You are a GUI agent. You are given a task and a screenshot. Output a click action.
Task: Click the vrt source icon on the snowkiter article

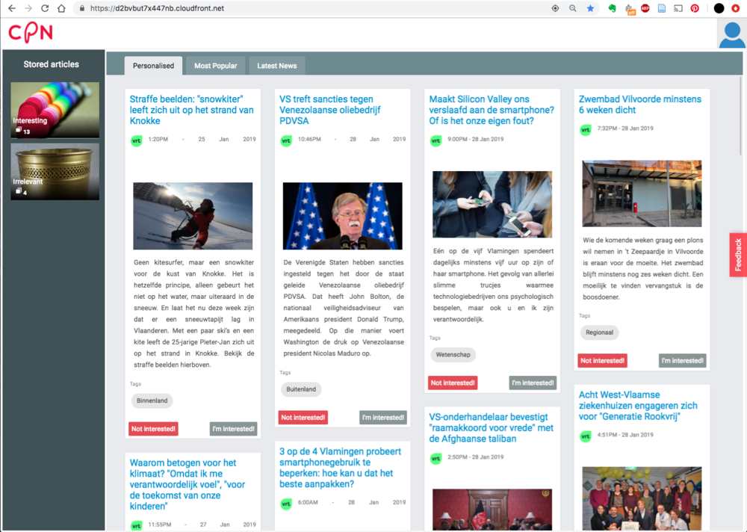(136, 140)
